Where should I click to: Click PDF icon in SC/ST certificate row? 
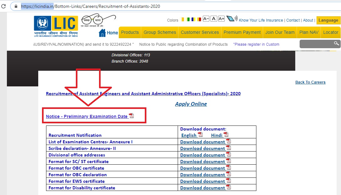(228, 161)
